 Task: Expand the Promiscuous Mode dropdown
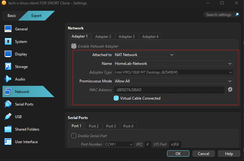pyautogui.click(x=173, y=81)
